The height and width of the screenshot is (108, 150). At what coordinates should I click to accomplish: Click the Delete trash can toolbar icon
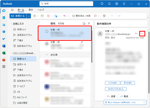pos(35,16)
